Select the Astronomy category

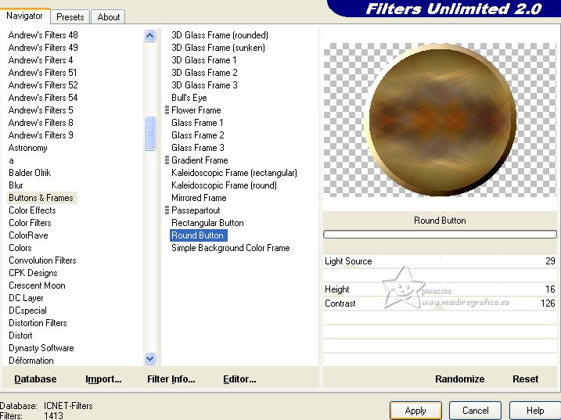(x=28, y=148)
